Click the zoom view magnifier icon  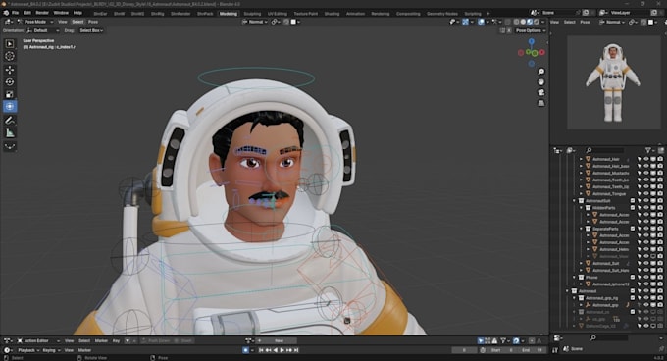coord(541,72)
